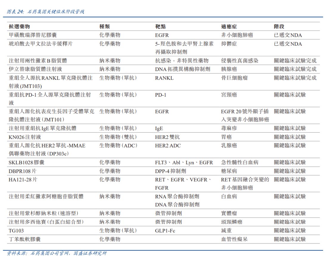Screen dimensions: 329x256
Task: Click the 胰腺癌 indication cell
Action: point(229,69)
